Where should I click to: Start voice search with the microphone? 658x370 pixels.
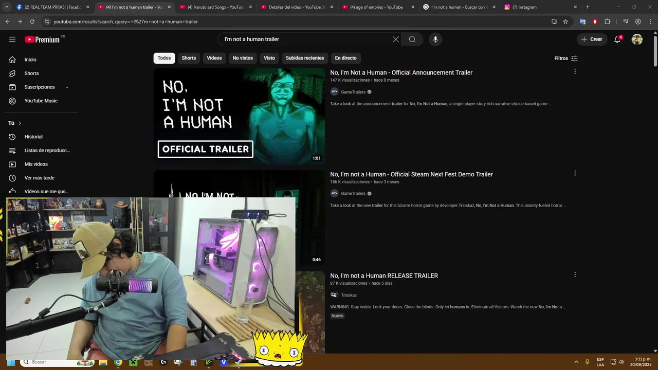click(435, 40)
